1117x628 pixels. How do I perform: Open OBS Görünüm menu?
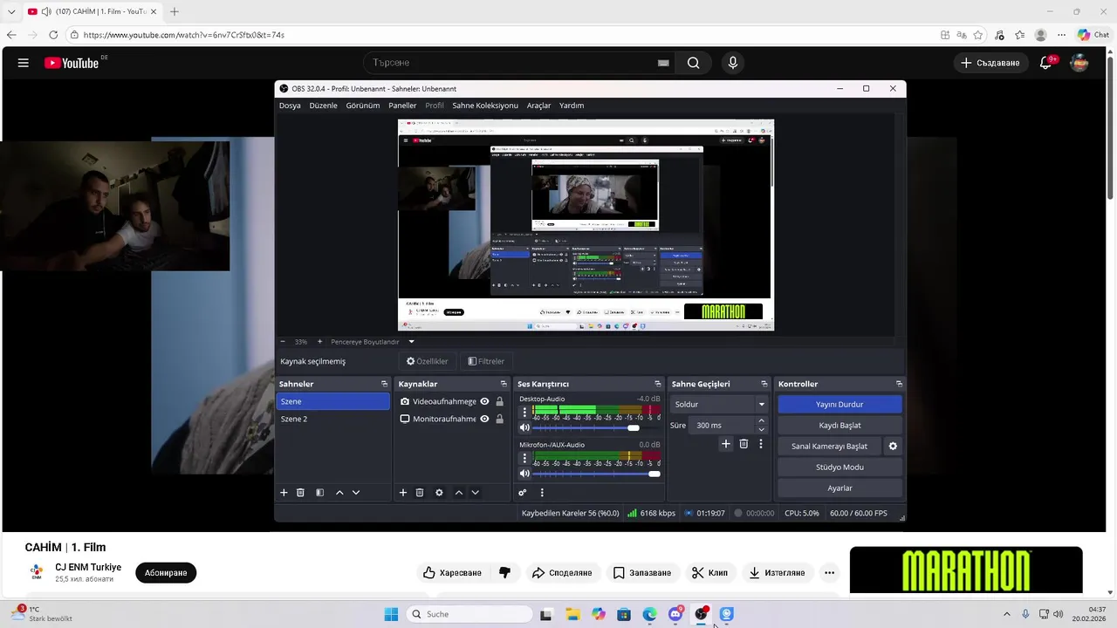[x=363, y=106]
